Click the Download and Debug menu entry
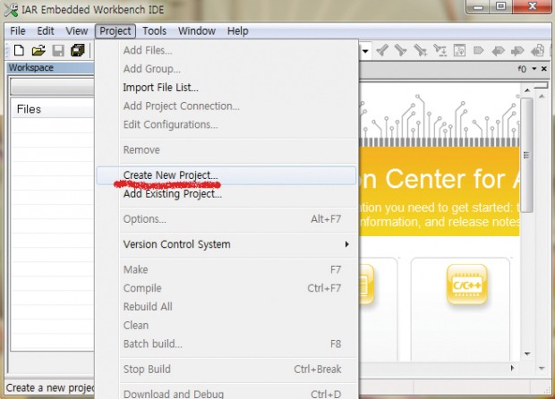555x399 pixels. tap(226, 394)
